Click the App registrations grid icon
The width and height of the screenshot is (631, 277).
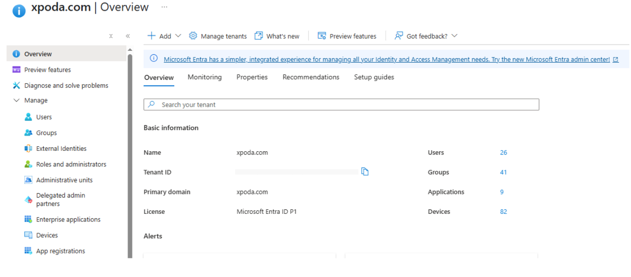(x=28, y=251)
